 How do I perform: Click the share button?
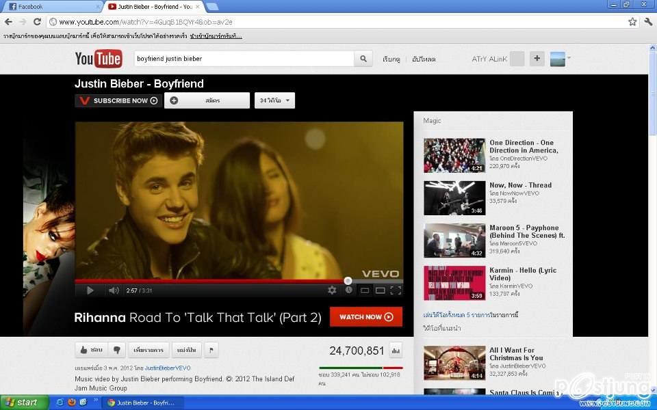tap(186, 350)
